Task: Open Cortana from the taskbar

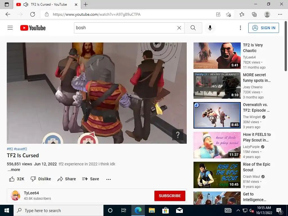Action: (x=110, y=210)
